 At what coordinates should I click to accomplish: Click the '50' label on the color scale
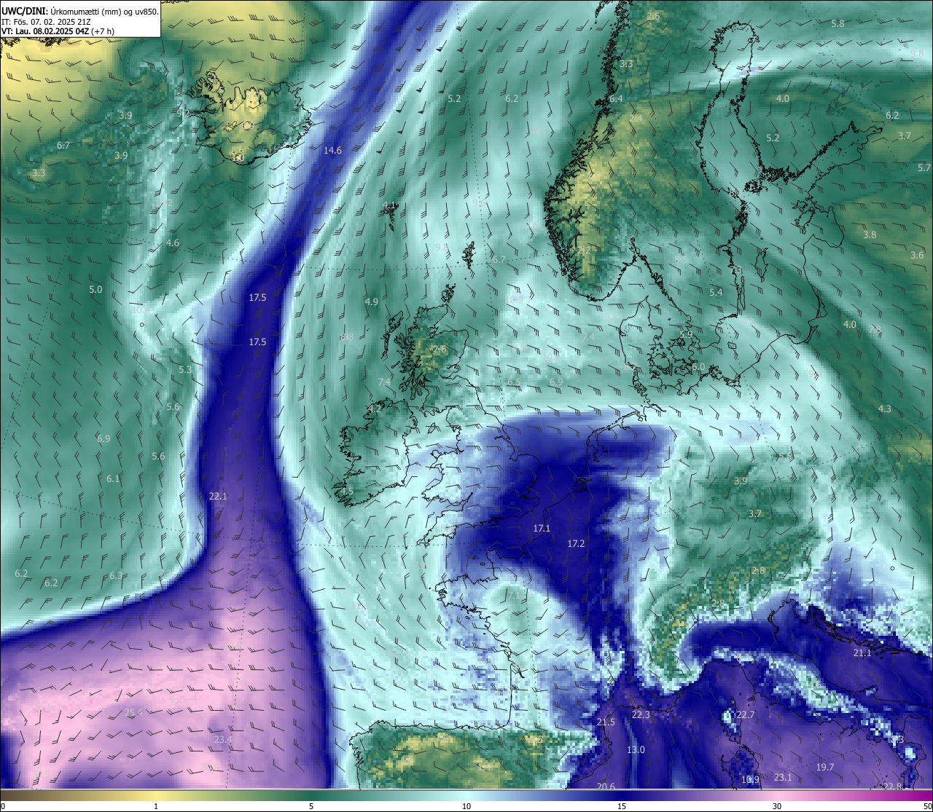927,806
